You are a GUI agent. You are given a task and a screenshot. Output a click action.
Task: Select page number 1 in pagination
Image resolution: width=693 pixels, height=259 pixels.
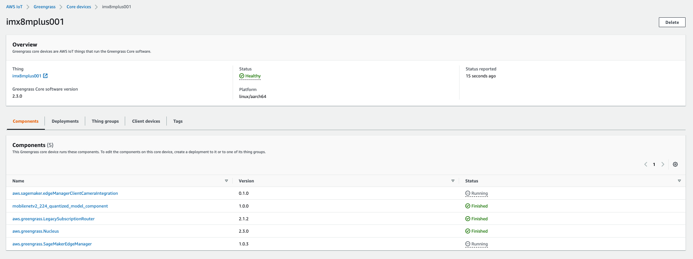click(654, 164)
